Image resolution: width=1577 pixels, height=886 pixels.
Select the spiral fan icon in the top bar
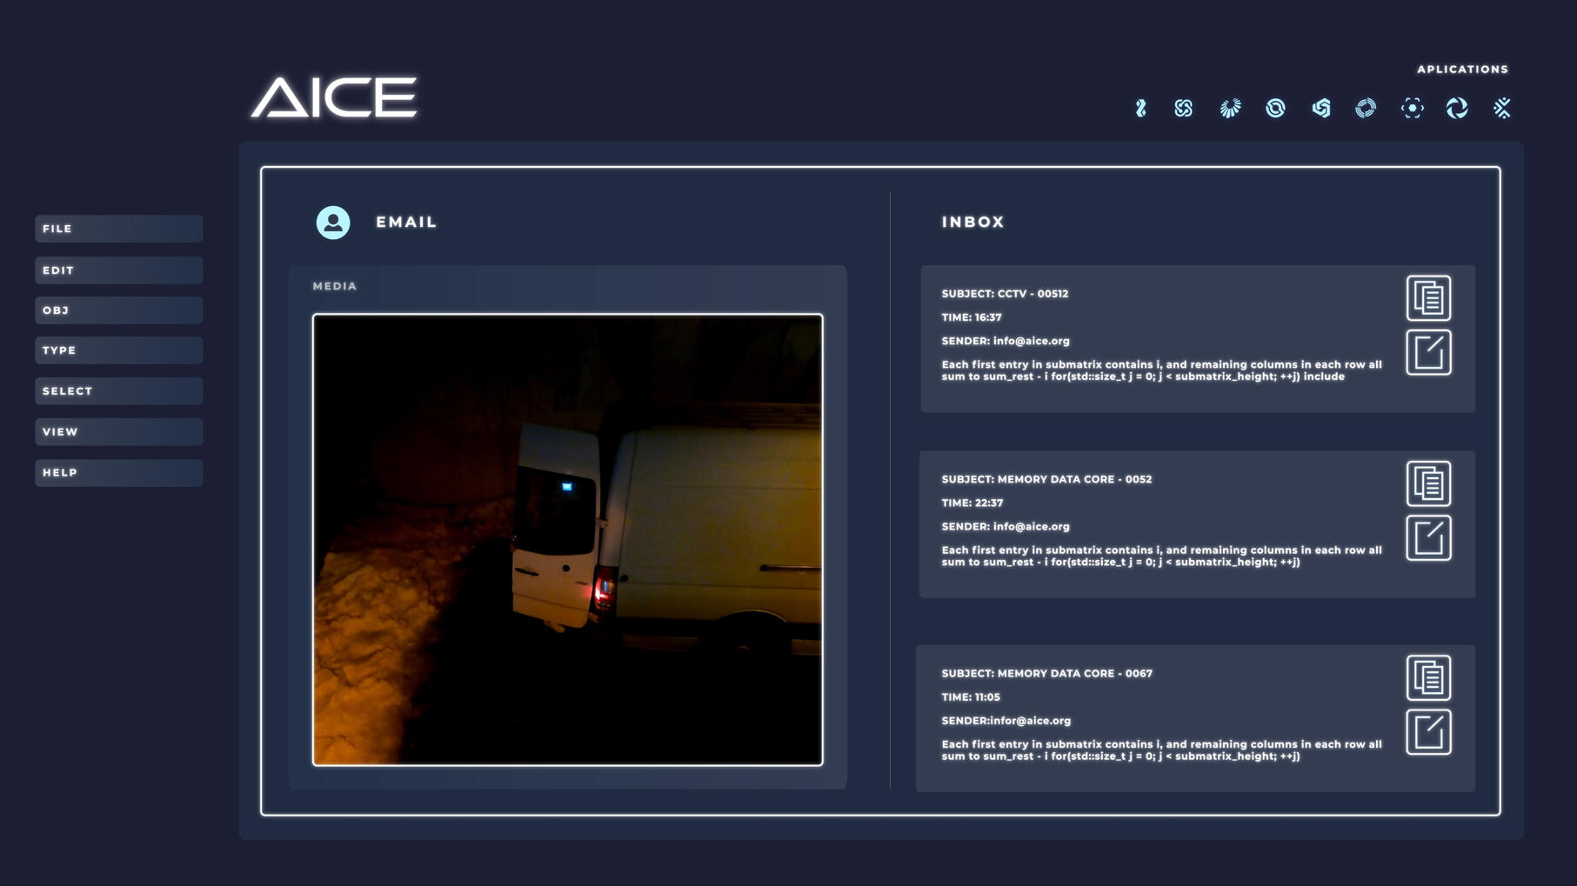click(x=1230, y=109)
